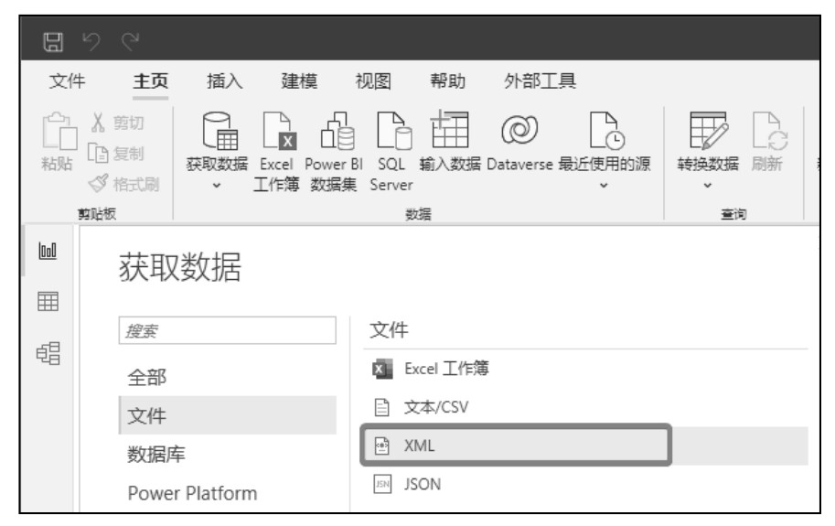Click the 搜索 search box
This screenshot has width=835, height=526.
tap(228, 330)
